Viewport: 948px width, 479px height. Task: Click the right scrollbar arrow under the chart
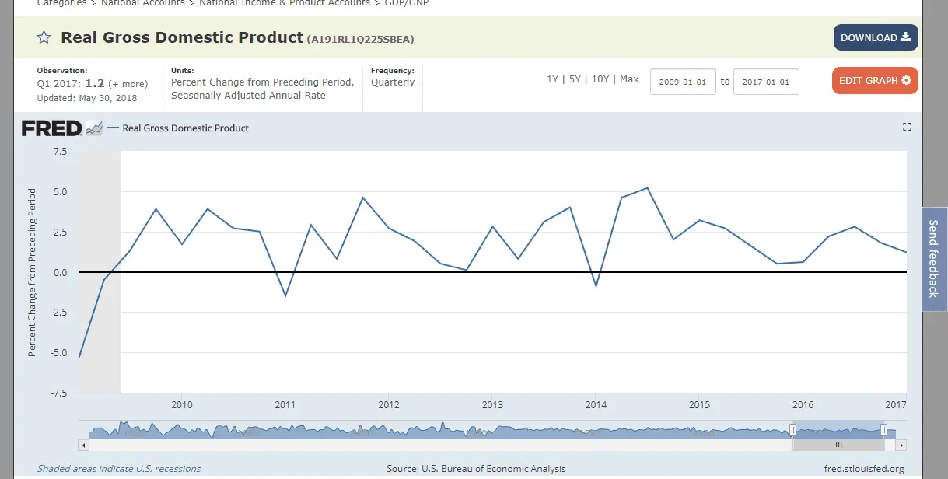901,446
